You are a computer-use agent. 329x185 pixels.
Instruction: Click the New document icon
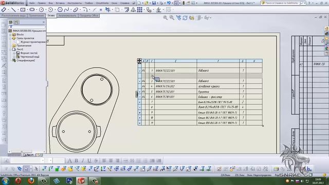[139, 3]
